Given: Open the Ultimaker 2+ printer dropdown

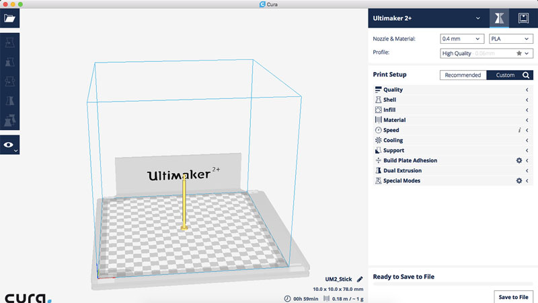Looking at the screenshot, I should [x=428, y=18].
